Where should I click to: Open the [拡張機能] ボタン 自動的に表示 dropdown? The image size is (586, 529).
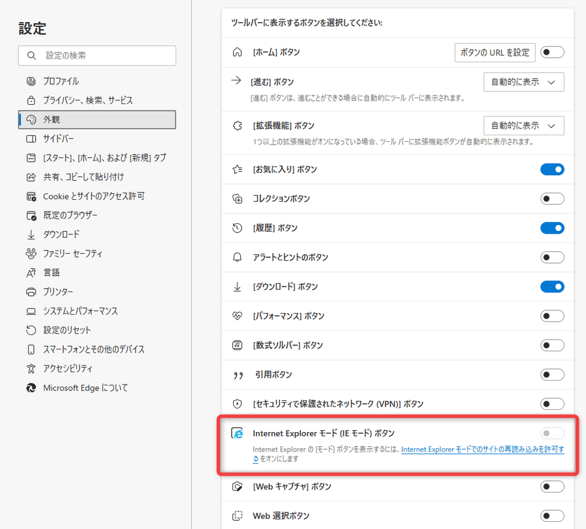pos(523,126)
